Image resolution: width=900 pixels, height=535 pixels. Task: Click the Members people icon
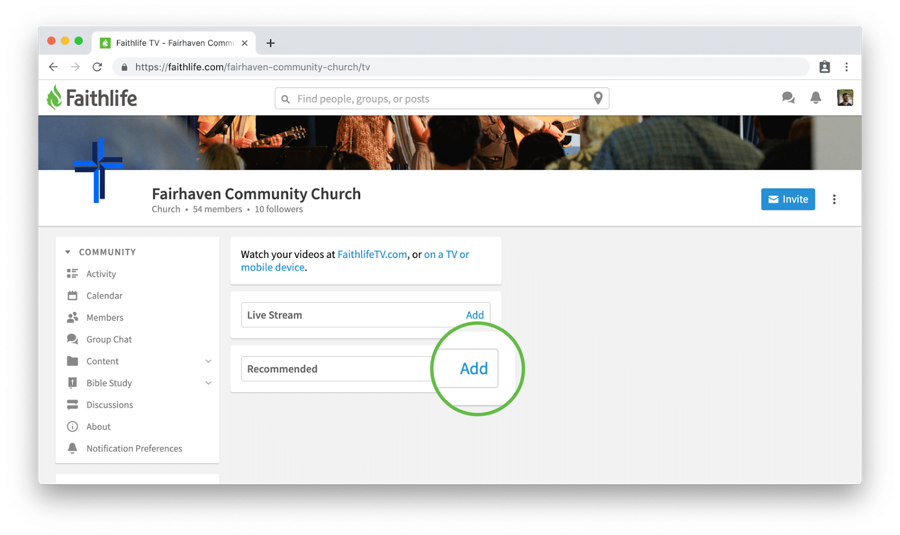(73, 318)
